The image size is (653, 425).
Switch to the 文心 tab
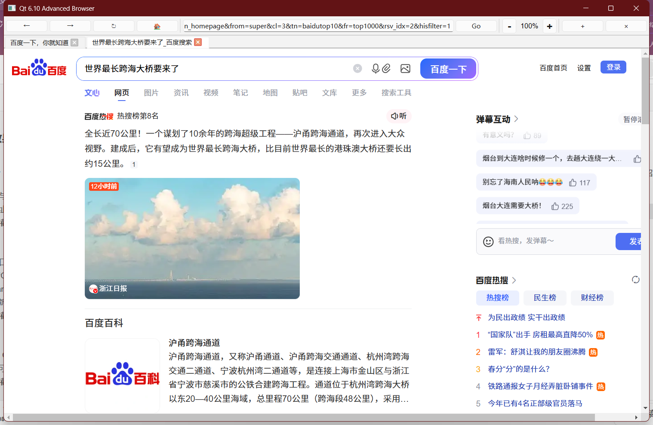click(92, 93)
